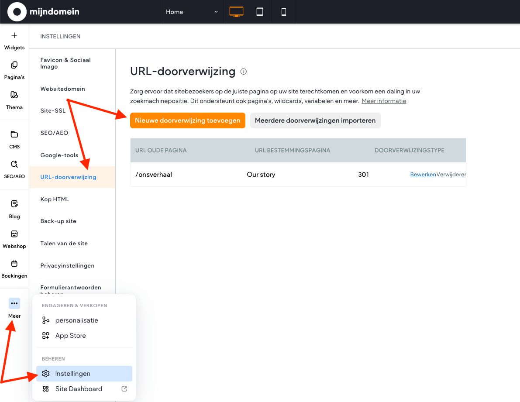Screen dimensions: 520x402
Task: Switch to desktop preview mode
Action: [x=236, y=12]
